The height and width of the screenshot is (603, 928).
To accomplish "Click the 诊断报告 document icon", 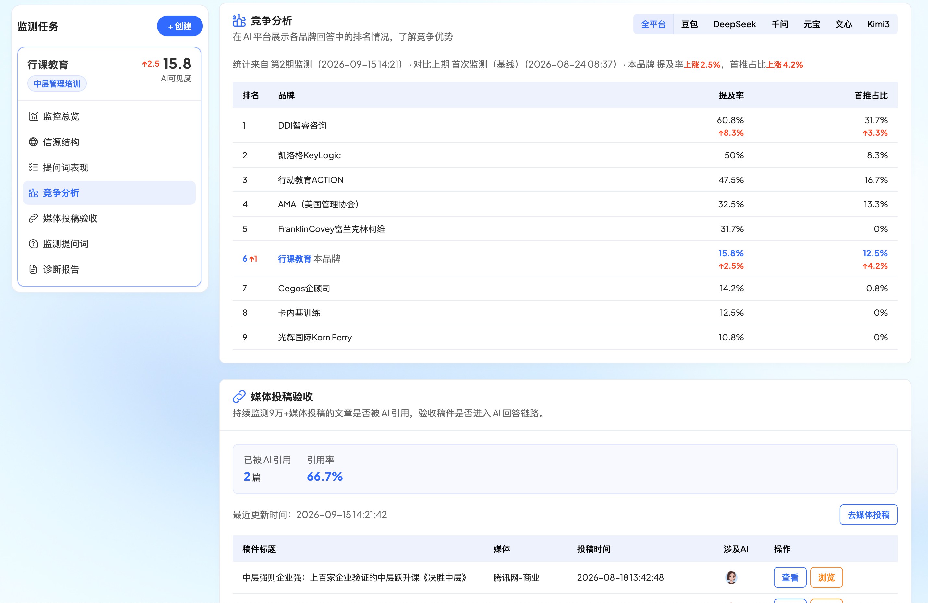I will pos(33,269).
